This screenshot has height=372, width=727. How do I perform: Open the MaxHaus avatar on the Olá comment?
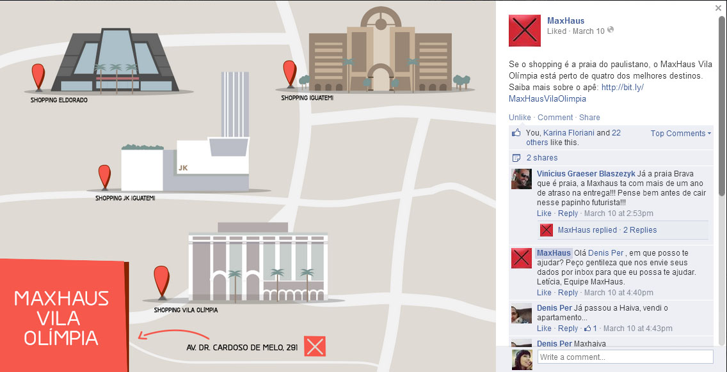521,258
